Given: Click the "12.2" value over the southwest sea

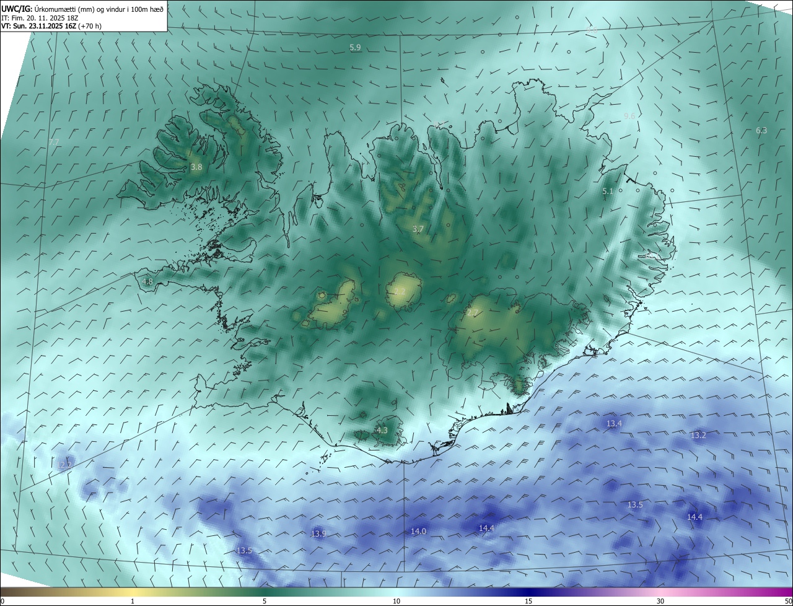Looking at the screenshot, I should pos(66,464).
